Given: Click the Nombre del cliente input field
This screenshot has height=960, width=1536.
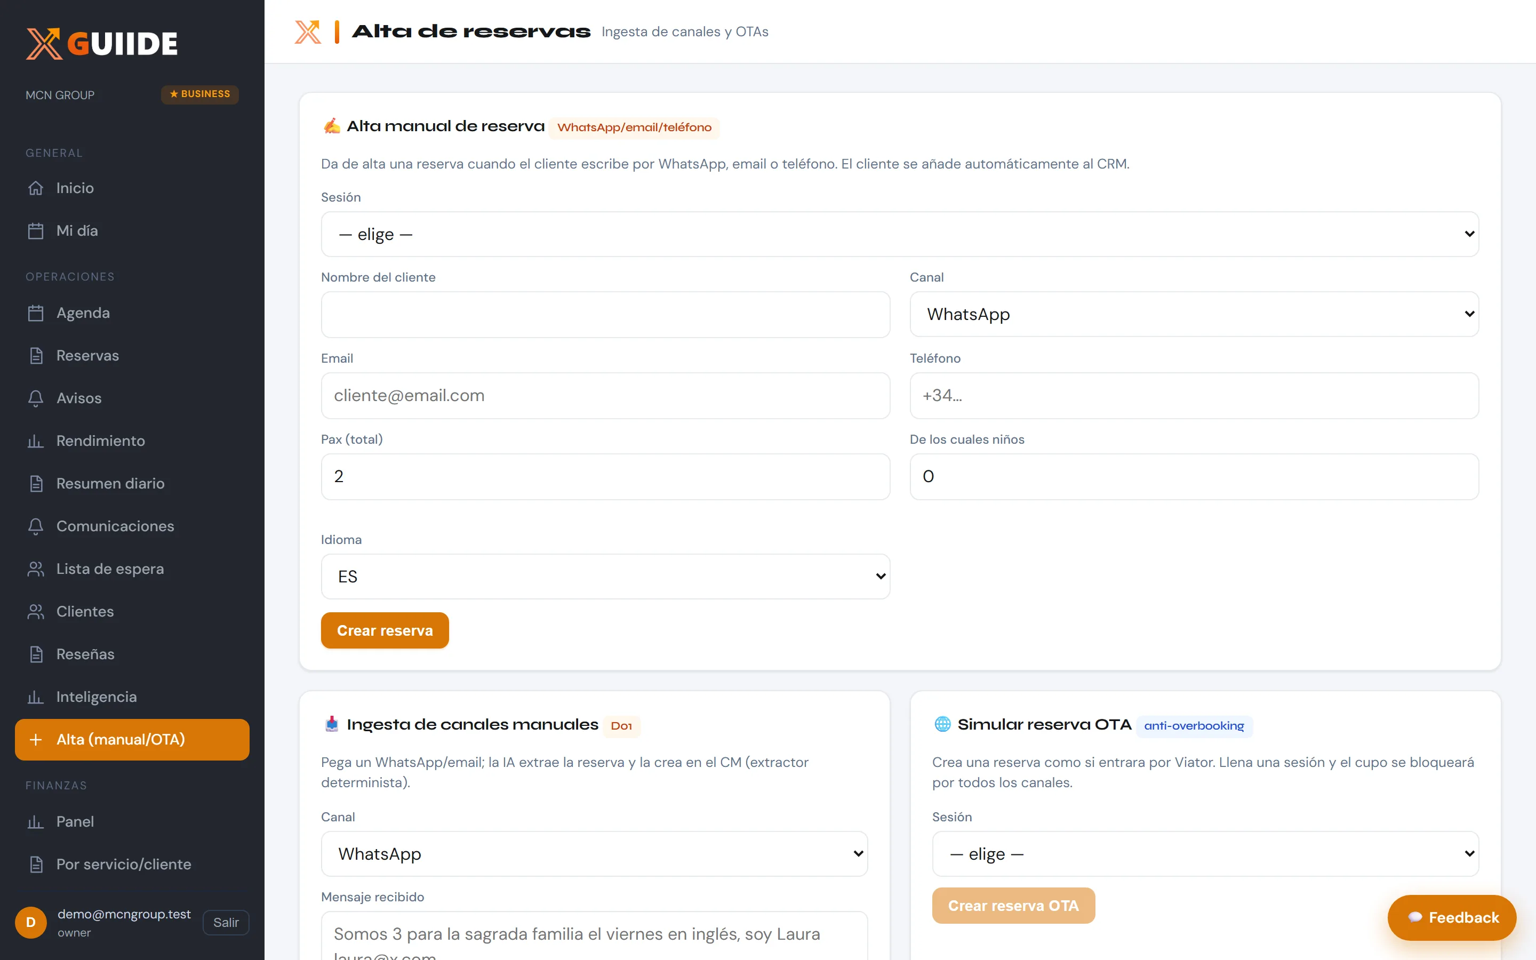Looking at the screenshot, I should (x=605, y=315).
